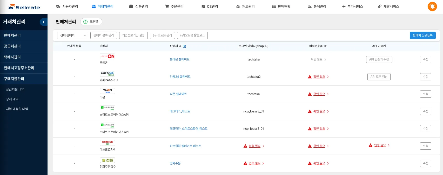Viewport: 443px width, 175px height.
Task: Open CS관리 top menu
Action: tap(210, 6)
